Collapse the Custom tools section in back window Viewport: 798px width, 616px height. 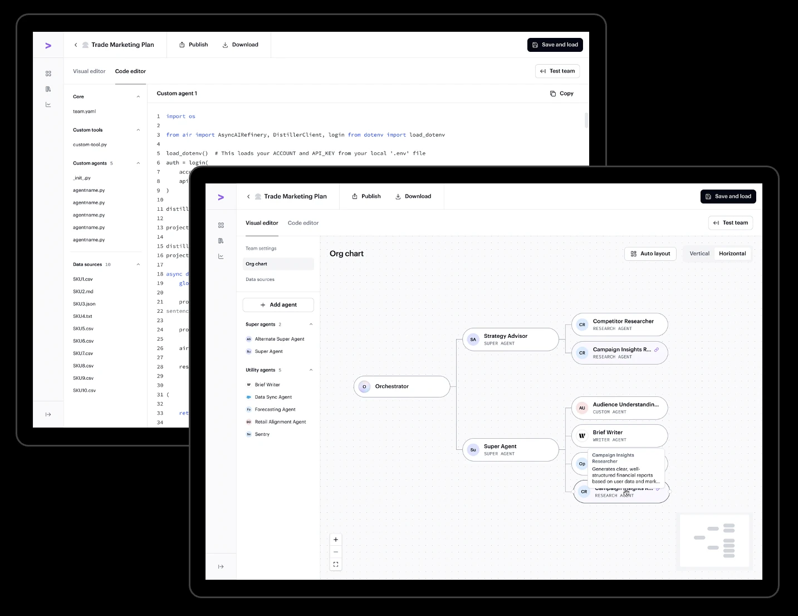click(x=138, y=130)
